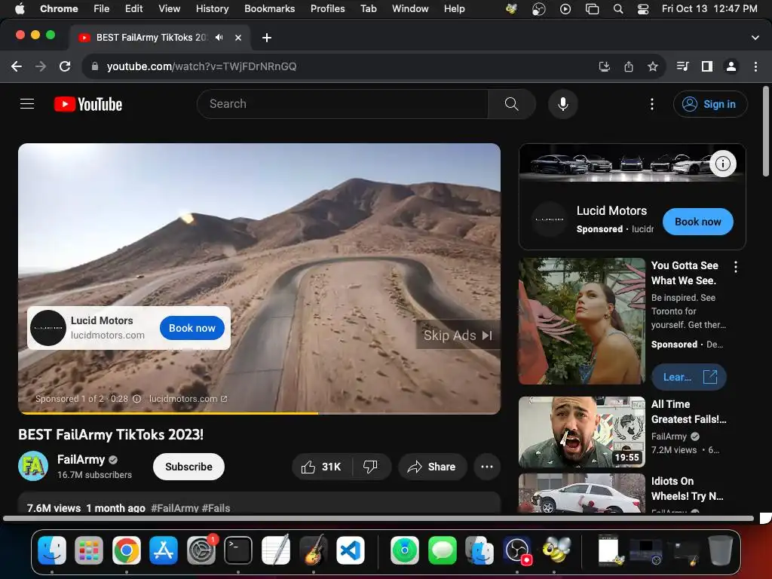The width and height of the screenshot is (772, 579).
Task: Open lucidmotors.com link below the ad
Action: (x=188, y=399)
